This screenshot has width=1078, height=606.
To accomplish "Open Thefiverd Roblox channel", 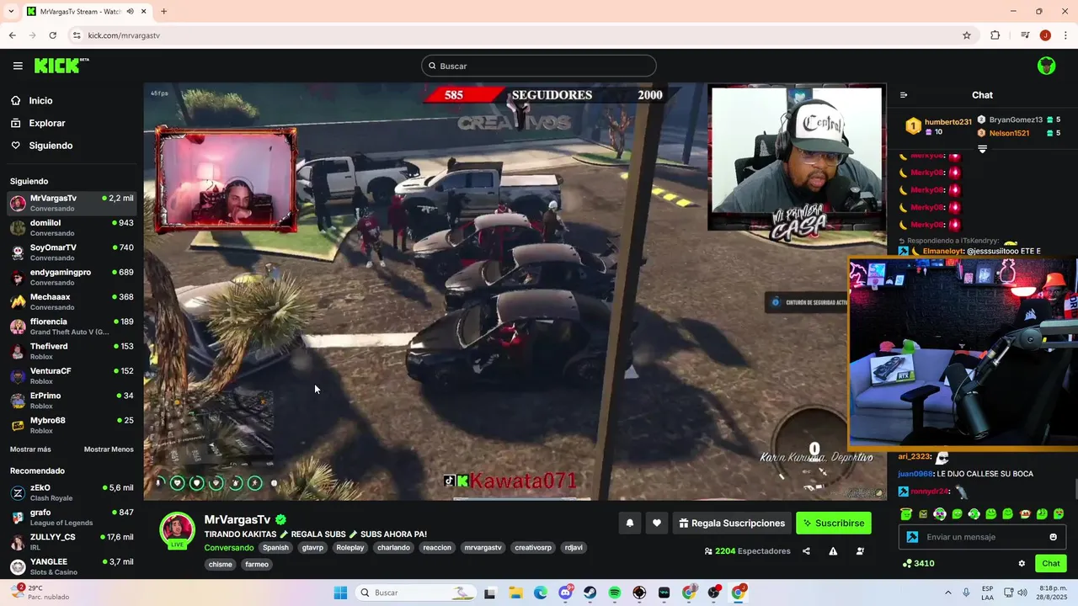I will tap(72, 351).
